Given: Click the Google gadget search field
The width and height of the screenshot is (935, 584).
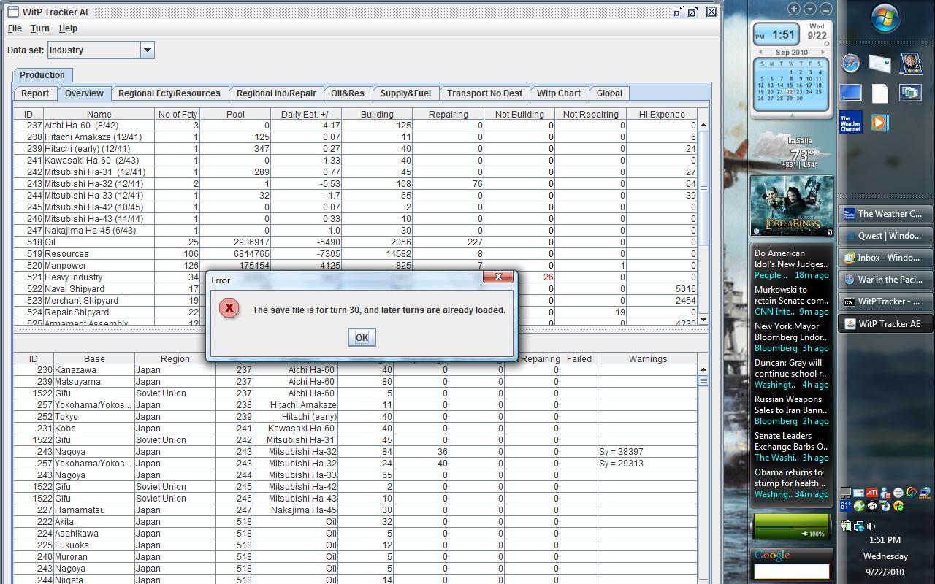Looking at the screenshot, I should pos(792,571).
